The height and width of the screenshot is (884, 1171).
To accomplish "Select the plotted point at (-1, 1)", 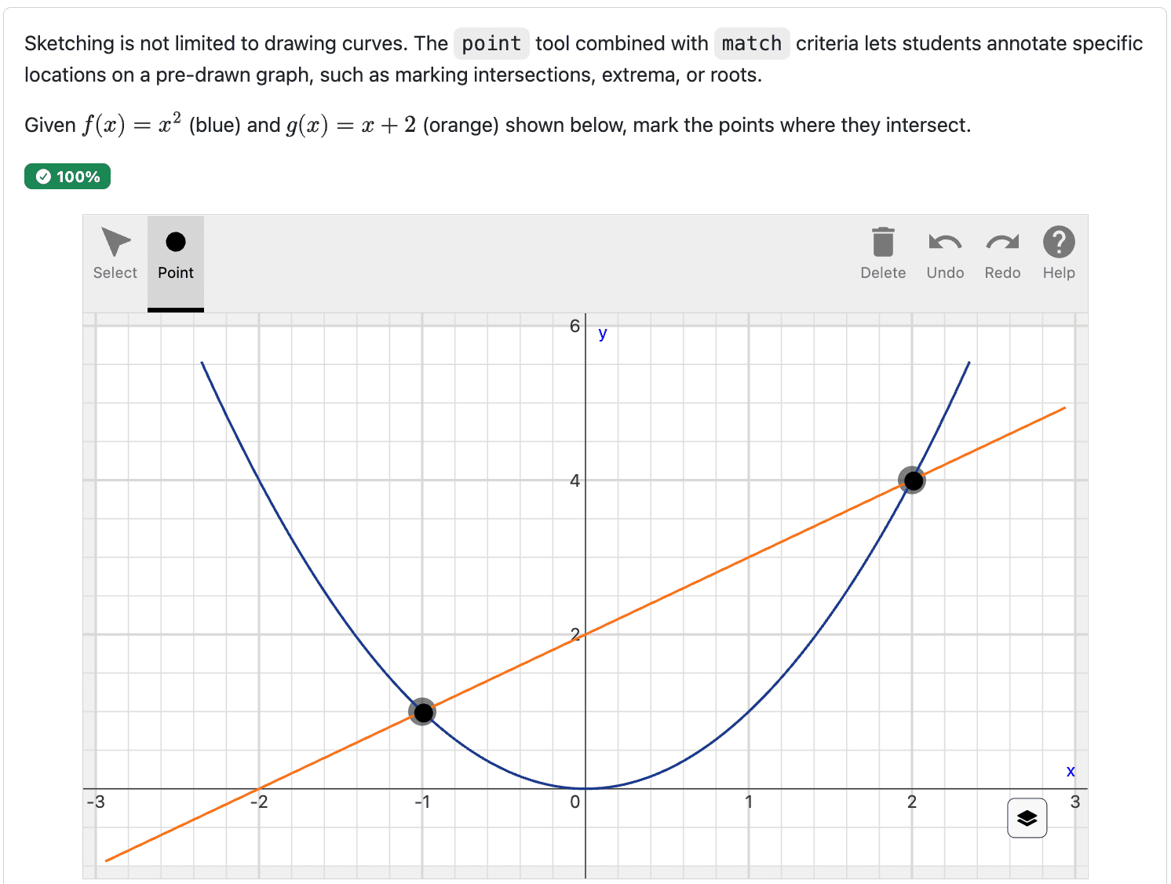I will point(423,712).
